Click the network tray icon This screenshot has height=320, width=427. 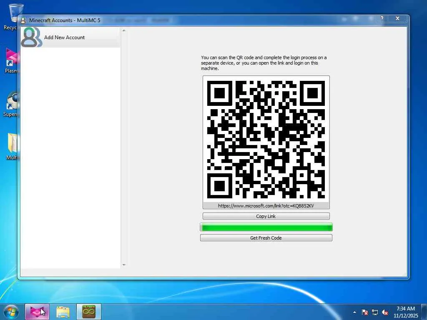(x=375, y=312)
